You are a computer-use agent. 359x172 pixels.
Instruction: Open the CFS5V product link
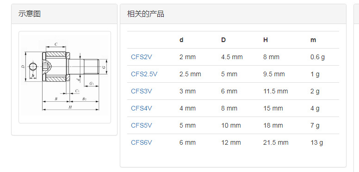tap(141, 125)
